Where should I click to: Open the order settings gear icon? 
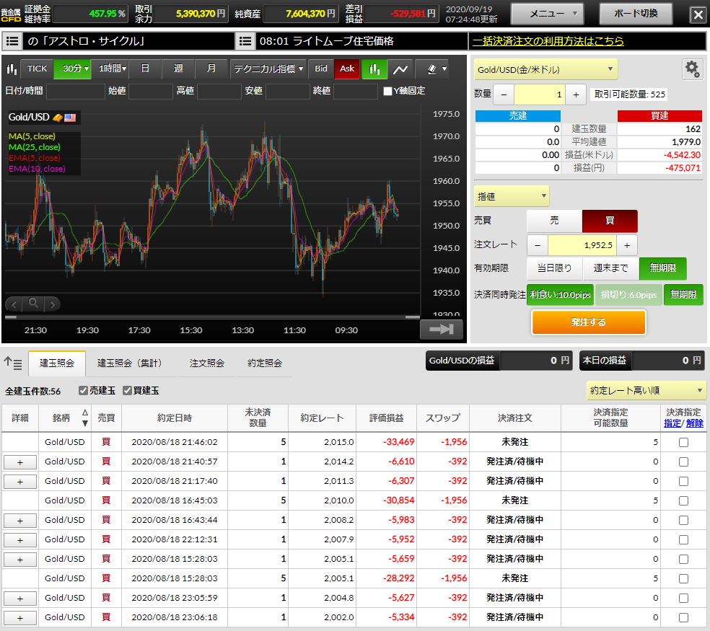[692, 69]
